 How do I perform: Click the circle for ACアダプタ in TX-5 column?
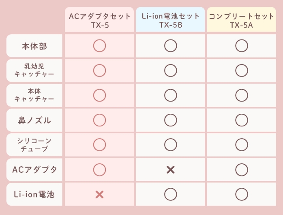pyautogui.click(x=99, y=170)
